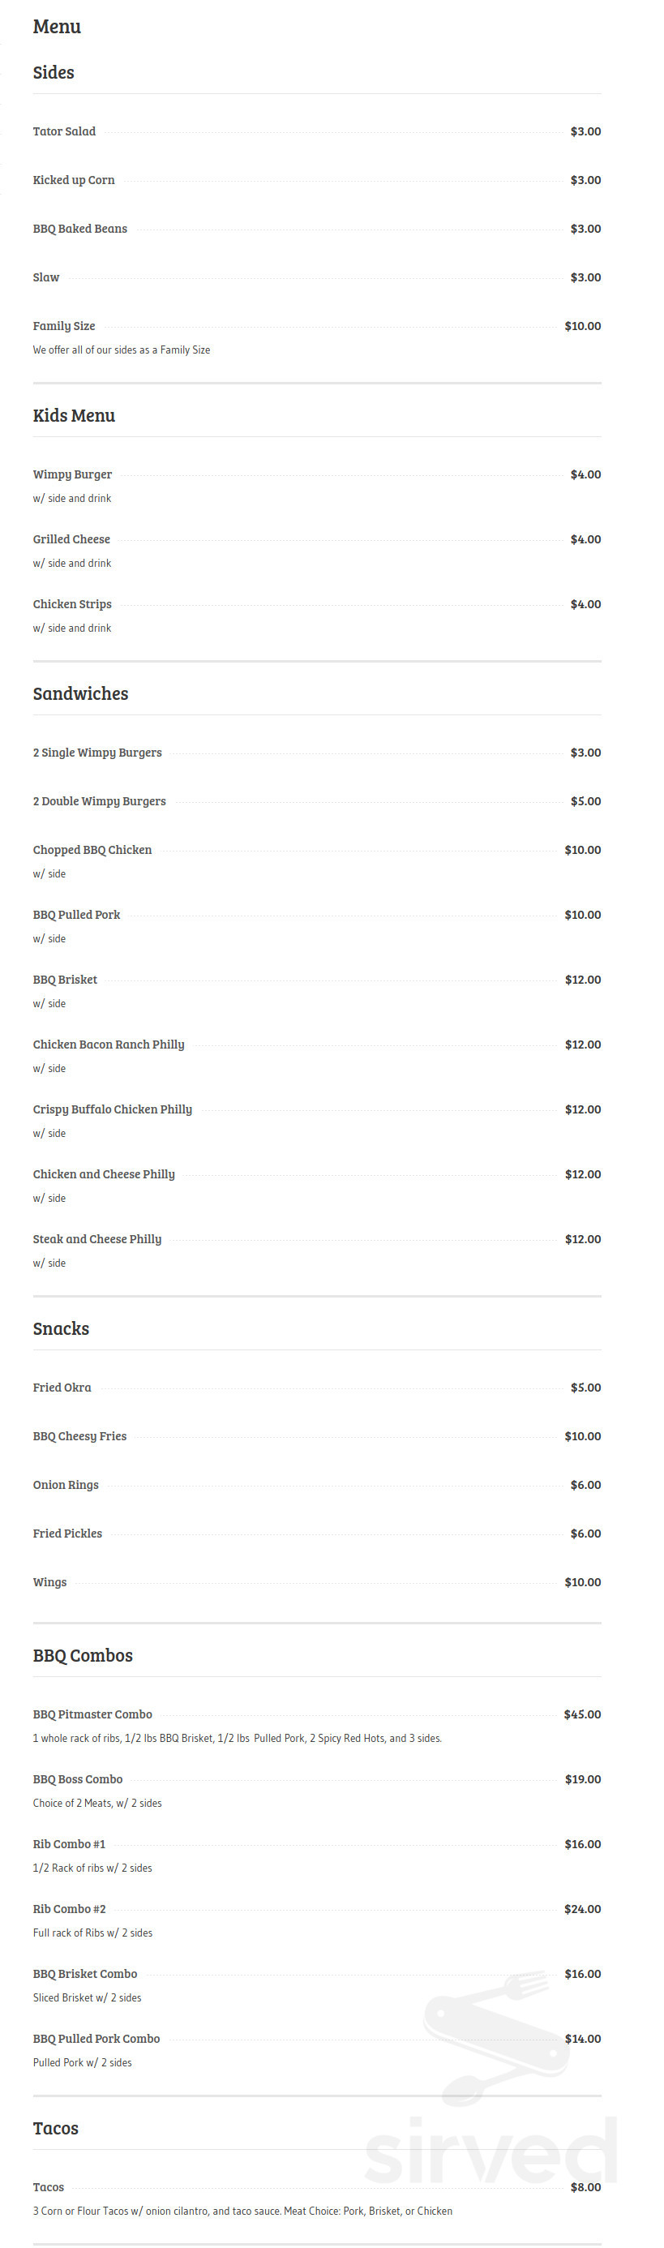The height and width of the screenshot is (2248, 664).
Task: Select the Wimpy Burger kids item
Action: (x=72, y=474)
